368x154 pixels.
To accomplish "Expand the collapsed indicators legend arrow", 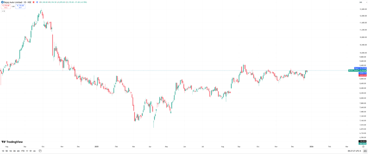I will tap(3, 11).
